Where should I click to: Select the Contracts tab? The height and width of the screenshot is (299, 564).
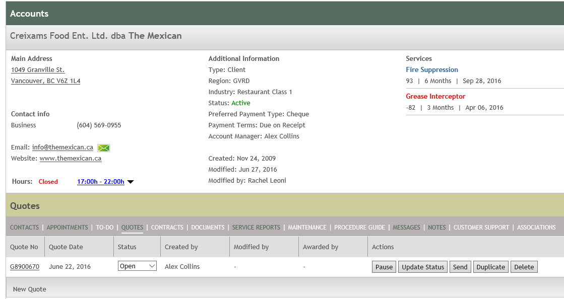tap(167, 228)
